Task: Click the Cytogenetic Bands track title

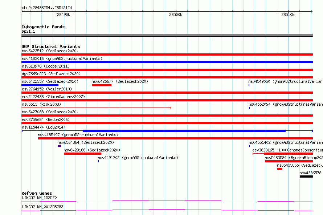Action: (x=43, y=27)
